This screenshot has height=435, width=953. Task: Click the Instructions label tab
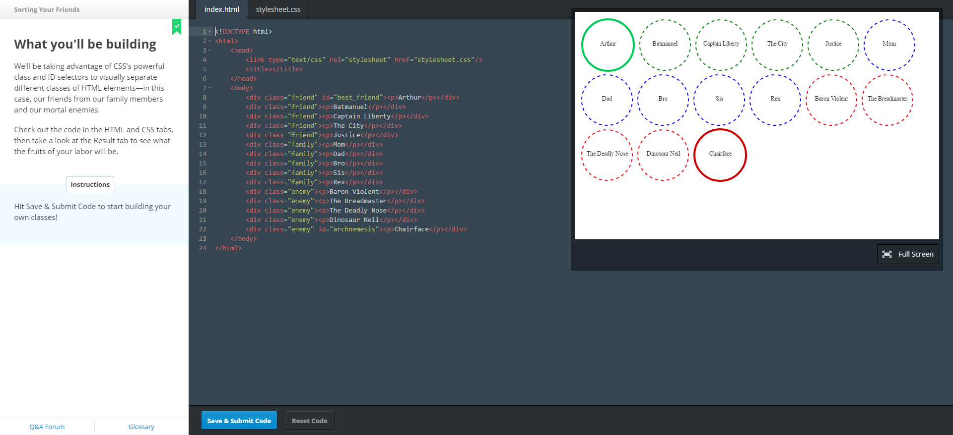pos(90,184)
